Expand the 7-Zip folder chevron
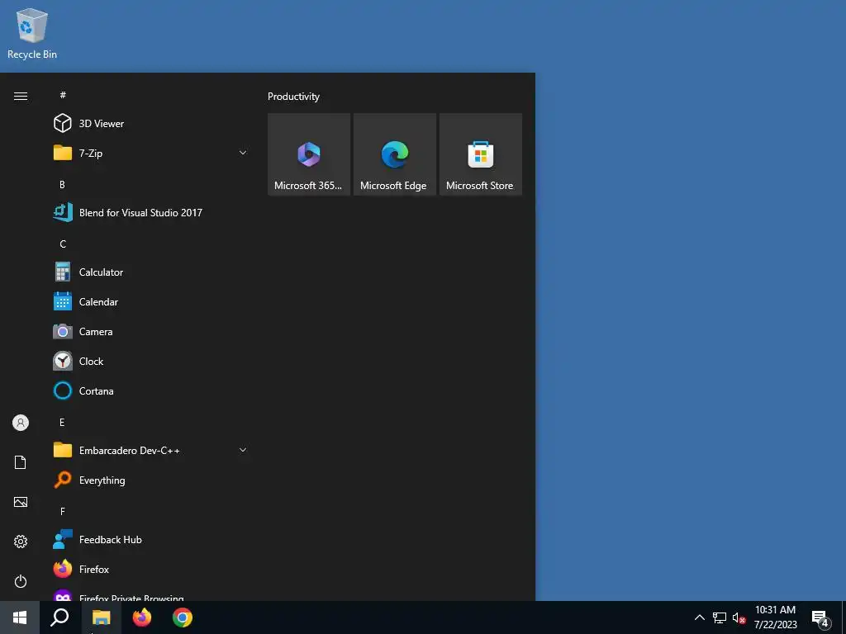This screenshot has height=634, width=846. coord(243,153)
